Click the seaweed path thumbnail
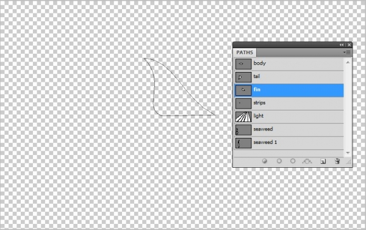The height and width of the screenshot is (230, 366). 243,130
